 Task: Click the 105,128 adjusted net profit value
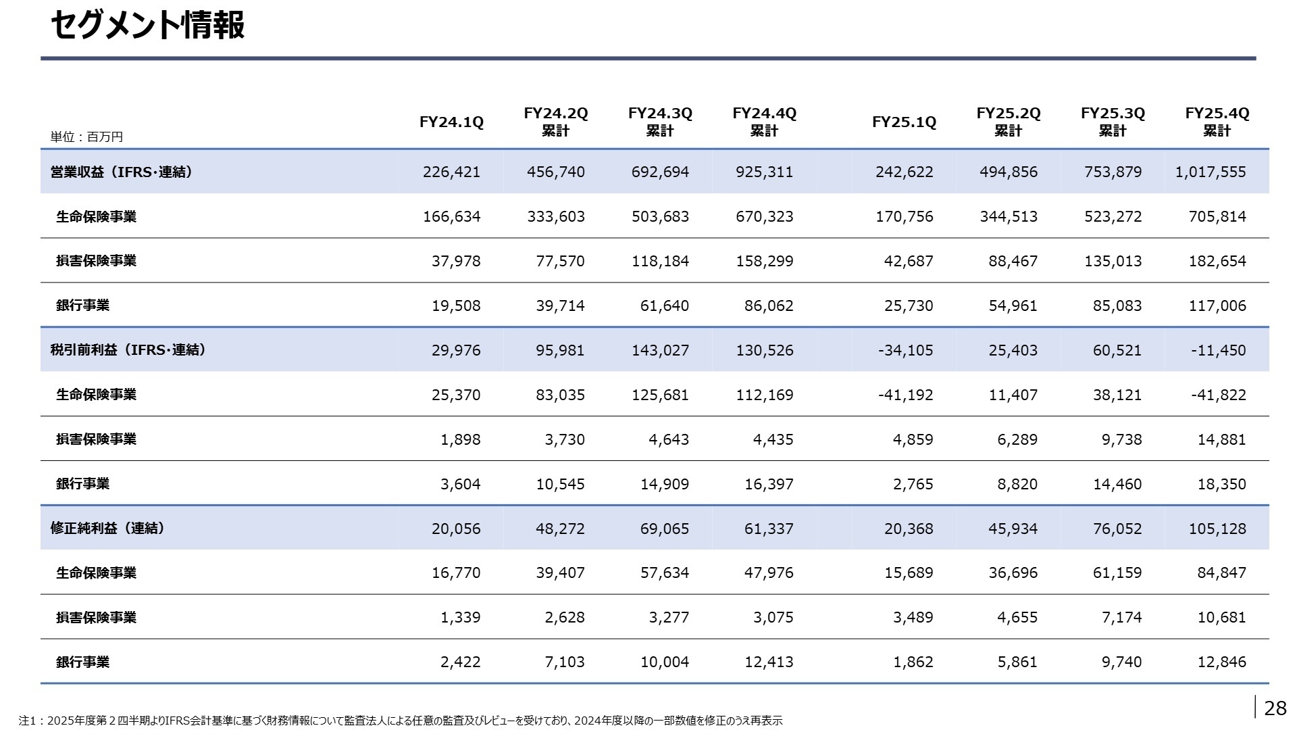(1217, 529)
